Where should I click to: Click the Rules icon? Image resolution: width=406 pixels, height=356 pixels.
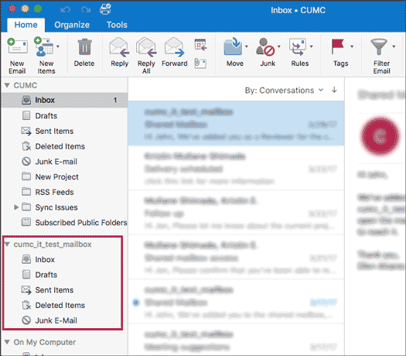tap(298, 47)
